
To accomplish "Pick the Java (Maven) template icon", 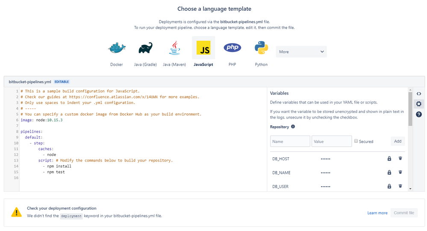I will coord(174,48).
